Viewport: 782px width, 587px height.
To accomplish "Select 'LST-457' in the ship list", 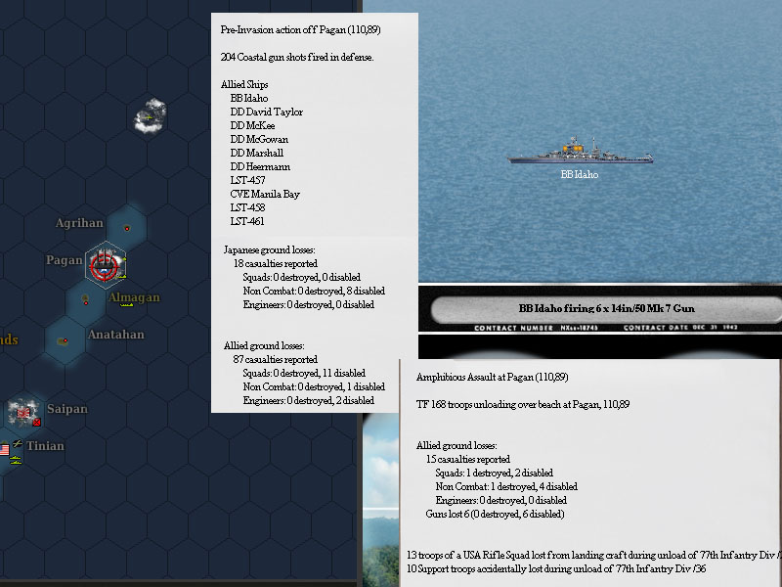I will coord(247,180).
